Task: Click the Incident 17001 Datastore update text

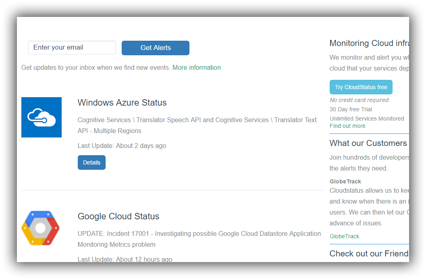Action: [199, 239]
